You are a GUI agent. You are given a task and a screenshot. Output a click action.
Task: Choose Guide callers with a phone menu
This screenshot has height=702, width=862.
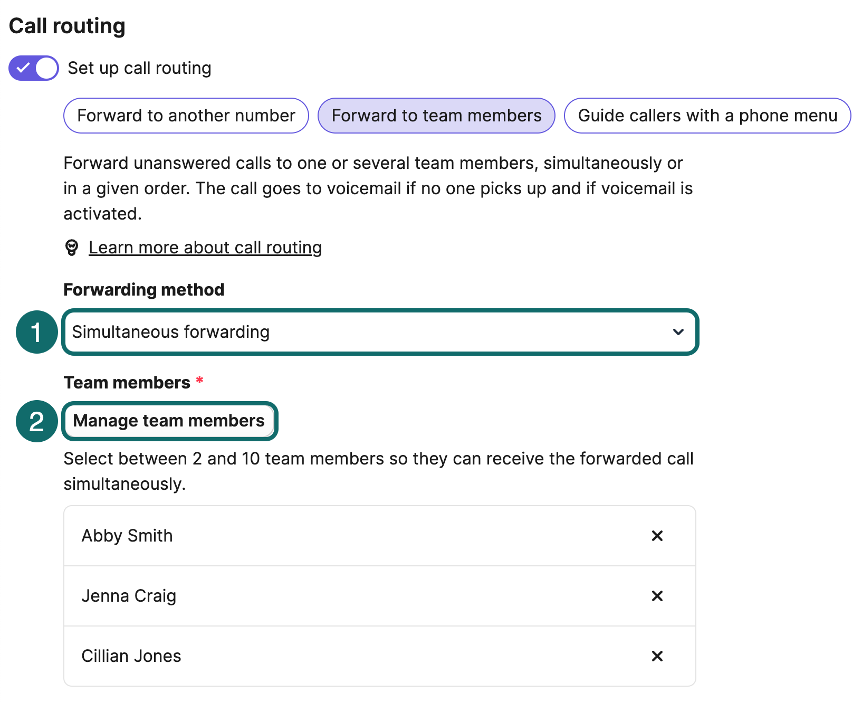coord(707,116)
